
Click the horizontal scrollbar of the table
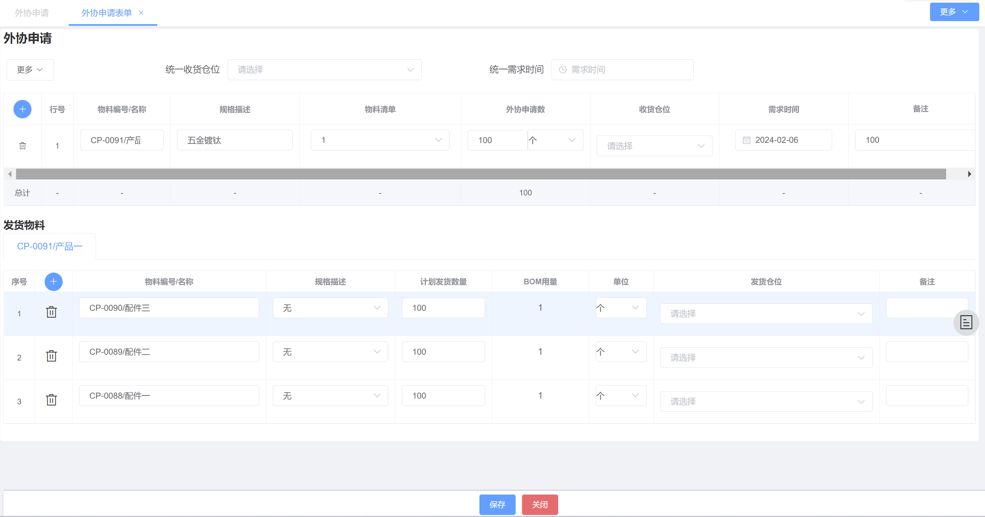pyautogui.click(x=481, y=174)
